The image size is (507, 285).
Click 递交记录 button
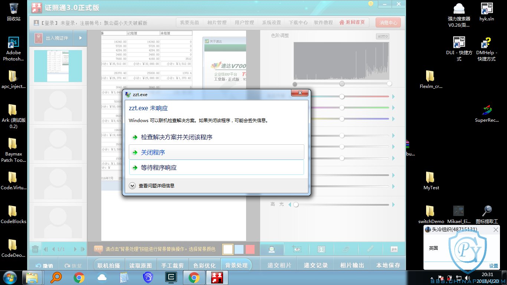click(315, 266)
